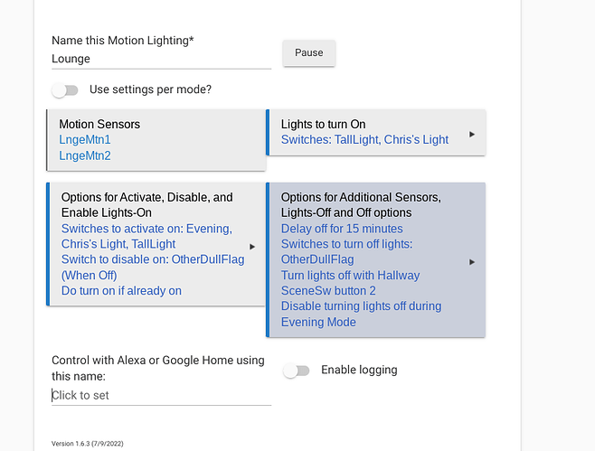Open Switch to disable on: OtherDullFlag

coord(153,268)
